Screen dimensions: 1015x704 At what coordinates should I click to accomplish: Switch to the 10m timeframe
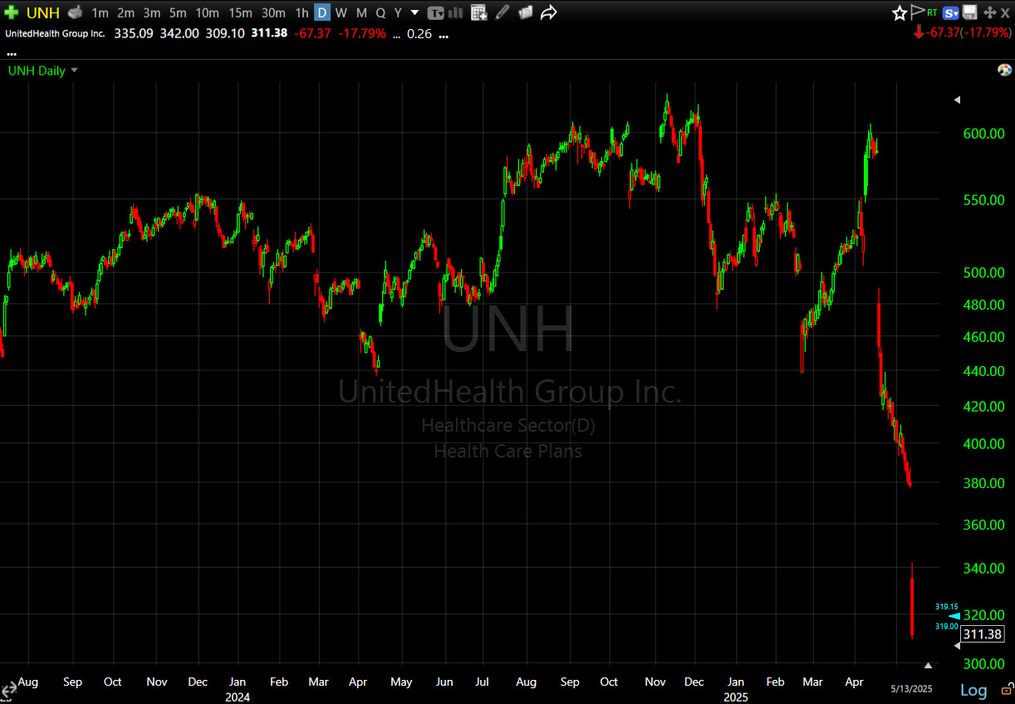(207, 12)
